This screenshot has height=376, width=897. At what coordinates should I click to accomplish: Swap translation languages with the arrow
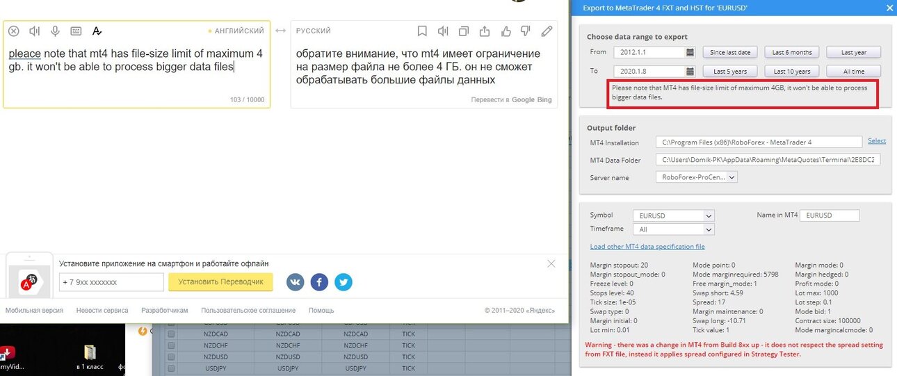[281, 31]
